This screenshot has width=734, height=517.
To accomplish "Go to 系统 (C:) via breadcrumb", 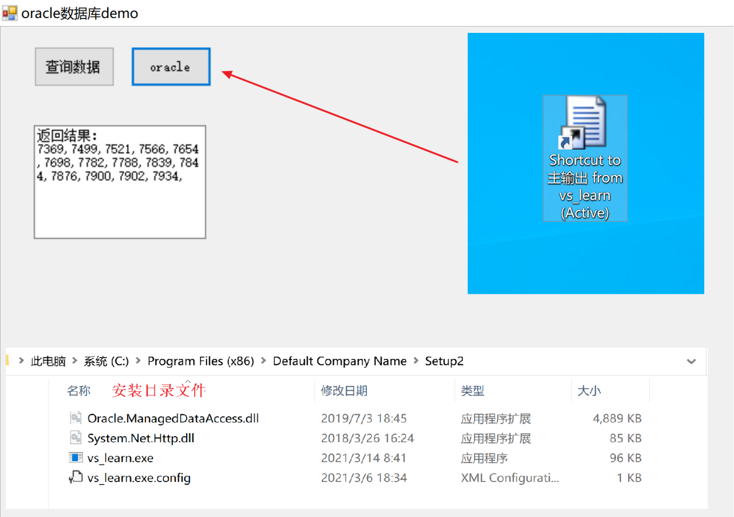I will tap(106, 361).
